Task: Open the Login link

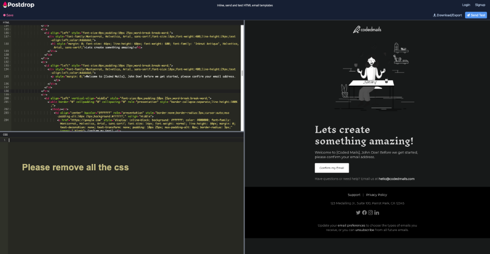Action: coord(466,5)
